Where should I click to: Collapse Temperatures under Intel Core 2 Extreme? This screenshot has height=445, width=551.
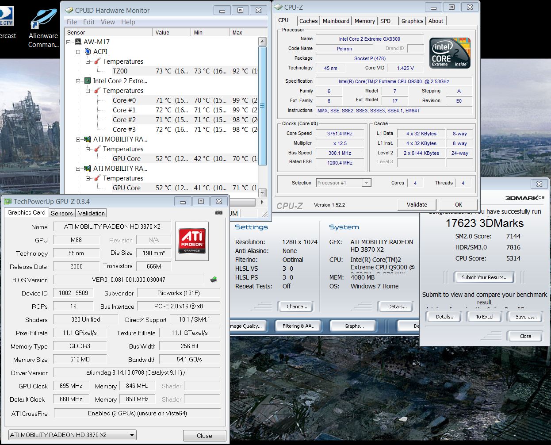[88, 91]
